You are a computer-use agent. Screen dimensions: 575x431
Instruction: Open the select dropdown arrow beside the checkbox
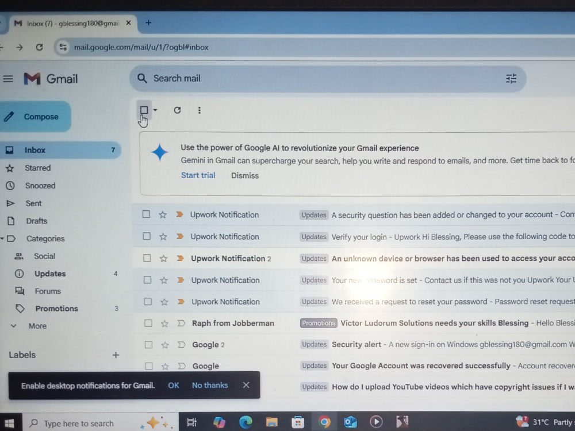[x=155, y=110]
